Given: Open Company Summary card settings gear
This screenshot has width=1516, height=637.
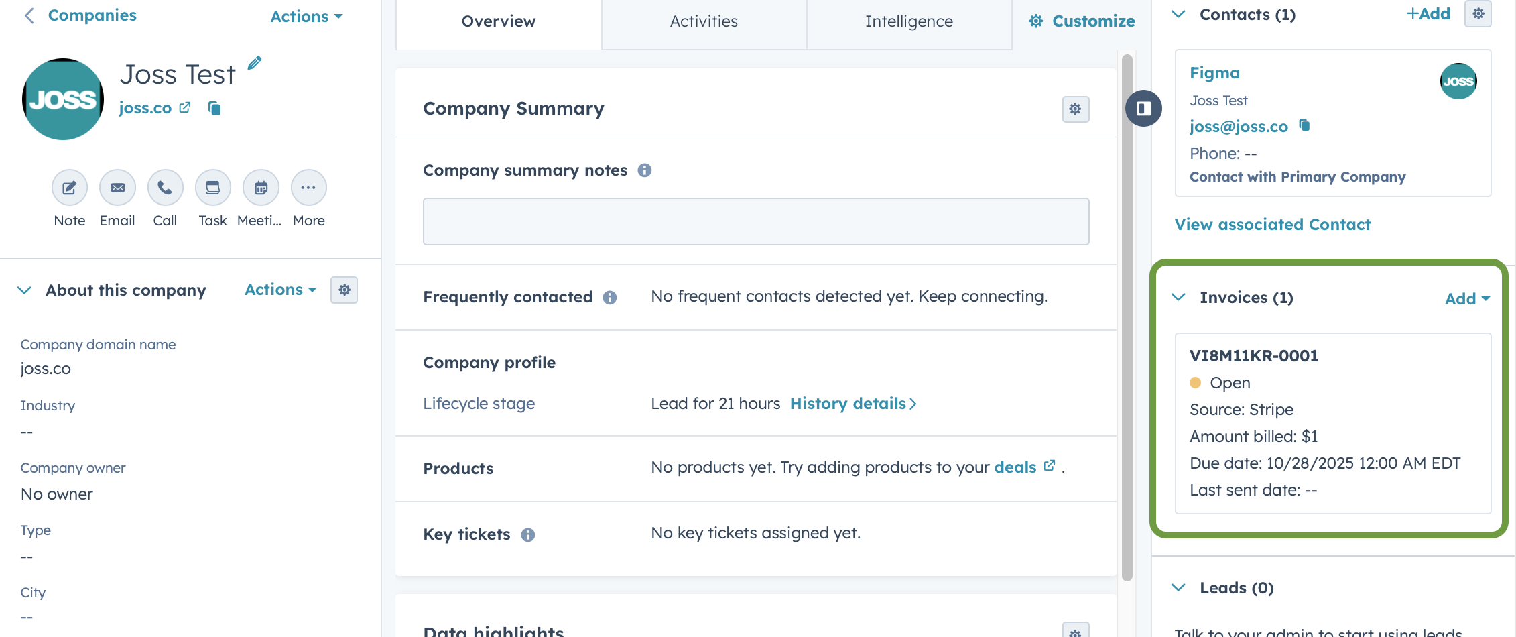Looking at the screenshot, I should pos(1075,109).
